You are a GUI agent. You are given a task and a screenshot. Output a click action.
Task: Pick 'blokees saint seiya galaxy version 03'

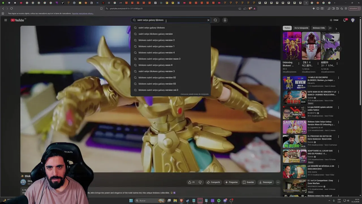[171, 84]
